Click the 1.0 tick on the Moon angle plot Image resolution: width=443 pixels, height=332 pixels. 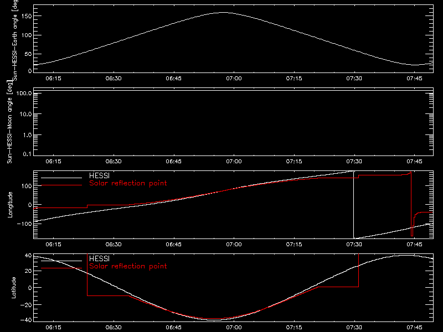[x=27, y=135]
